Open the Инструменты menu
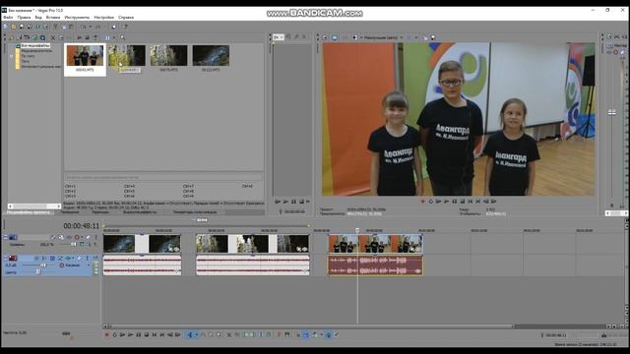Viewport: 630px width, 354px height. 77,18
